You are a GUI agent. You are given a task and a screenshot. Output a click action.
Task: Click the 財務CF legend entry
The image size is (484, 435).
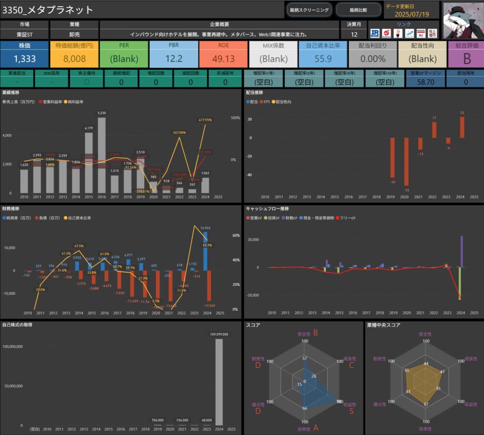point(289,218)
